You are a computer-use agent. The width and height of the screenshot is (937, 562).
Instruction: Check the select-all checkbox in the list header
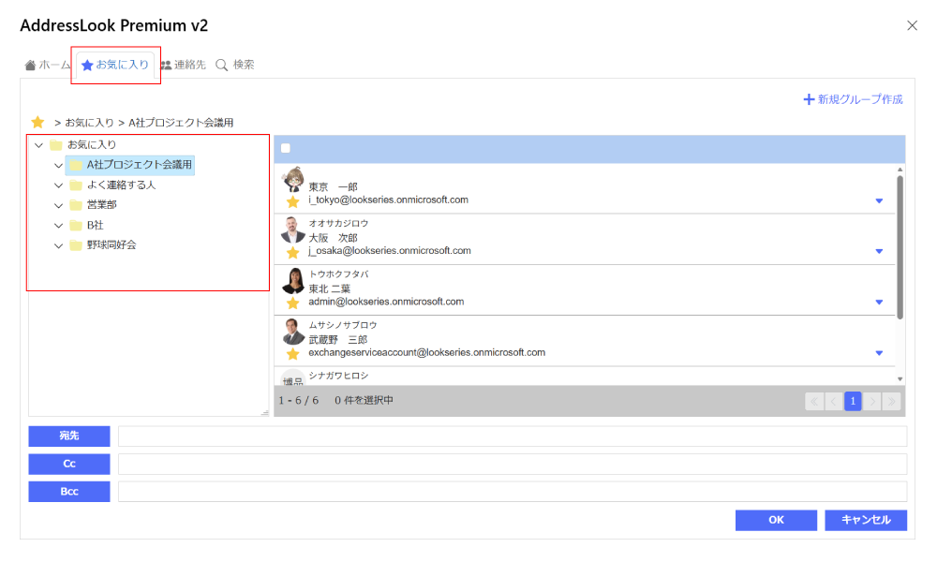(286, 148)
